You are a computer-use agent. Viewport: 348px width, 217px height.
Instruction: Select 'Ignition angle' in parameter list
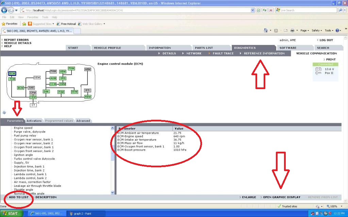tap(23, 155)
